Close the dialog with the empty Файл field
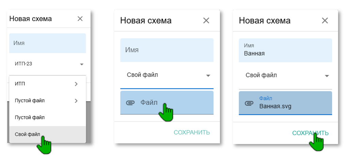Screen dimensions: 351x161 pos(206,20)
